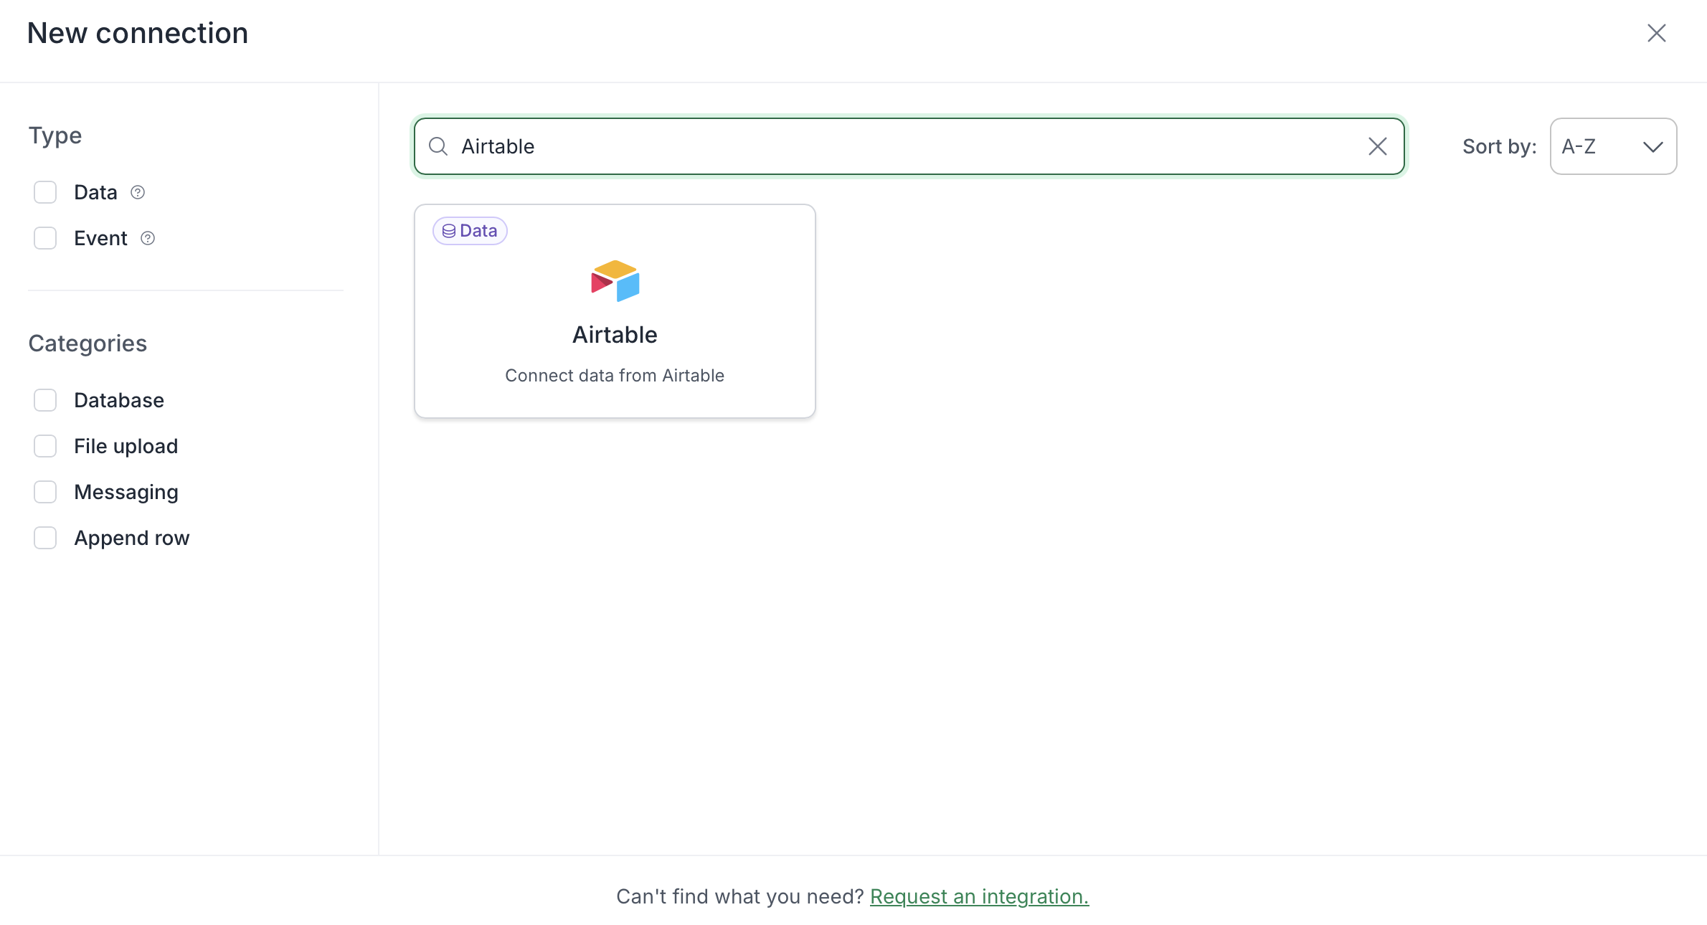Click the sort dropdown chevron arrow
The image size is (1707, 925).
[1652, 147]
